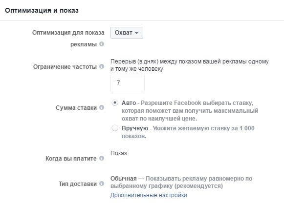Click the frequency cap days field containing 7
This screenshot has height=205, width=284.
tap(128, 83)
